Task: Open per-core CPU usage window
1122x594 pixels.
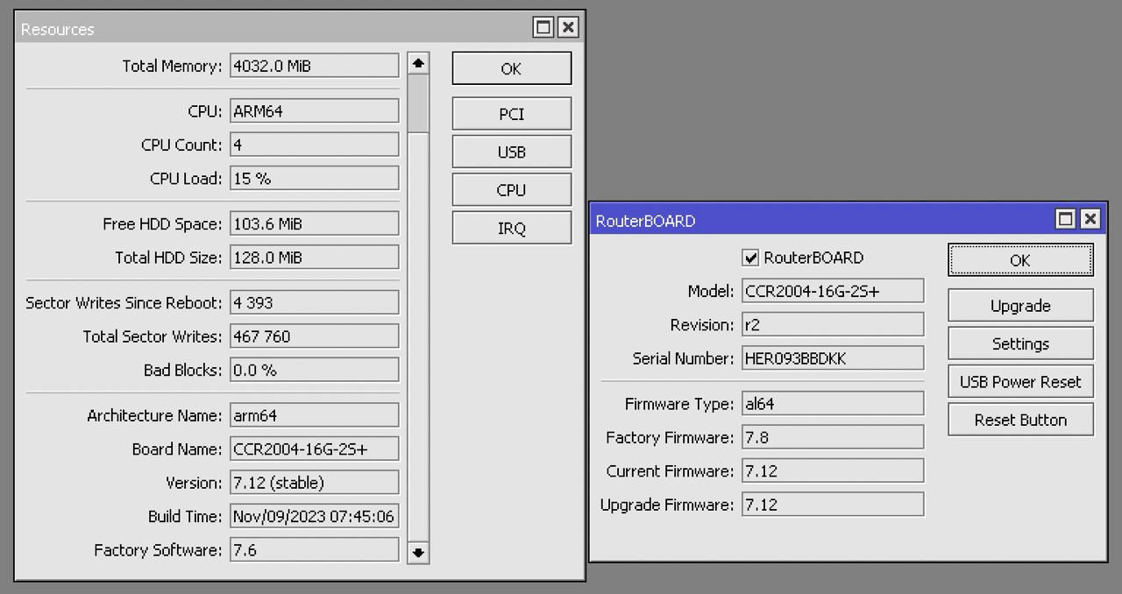Action: pyautogui.click(x=512, y=190)
